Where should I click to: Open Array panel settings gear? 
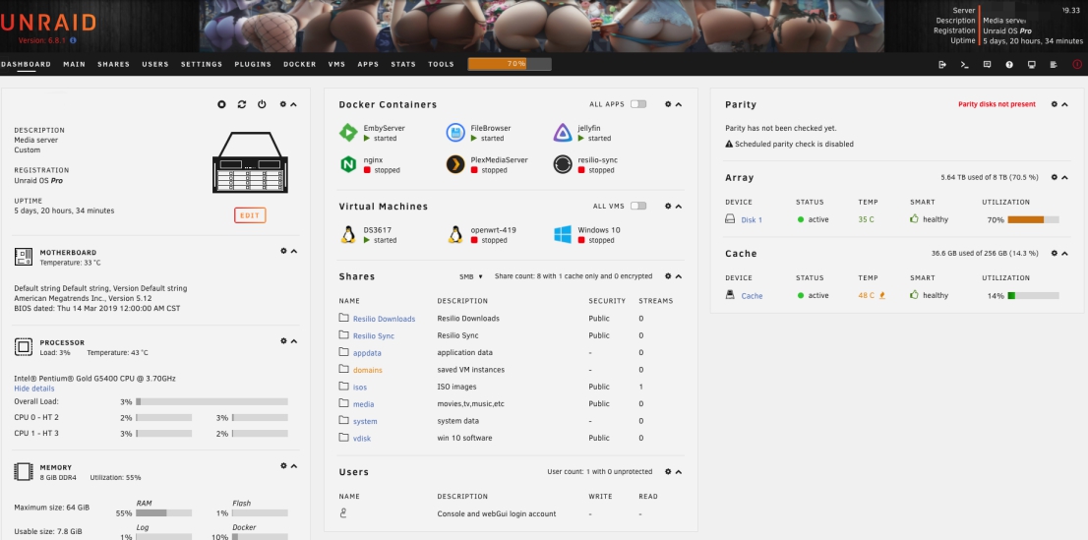1054,177
